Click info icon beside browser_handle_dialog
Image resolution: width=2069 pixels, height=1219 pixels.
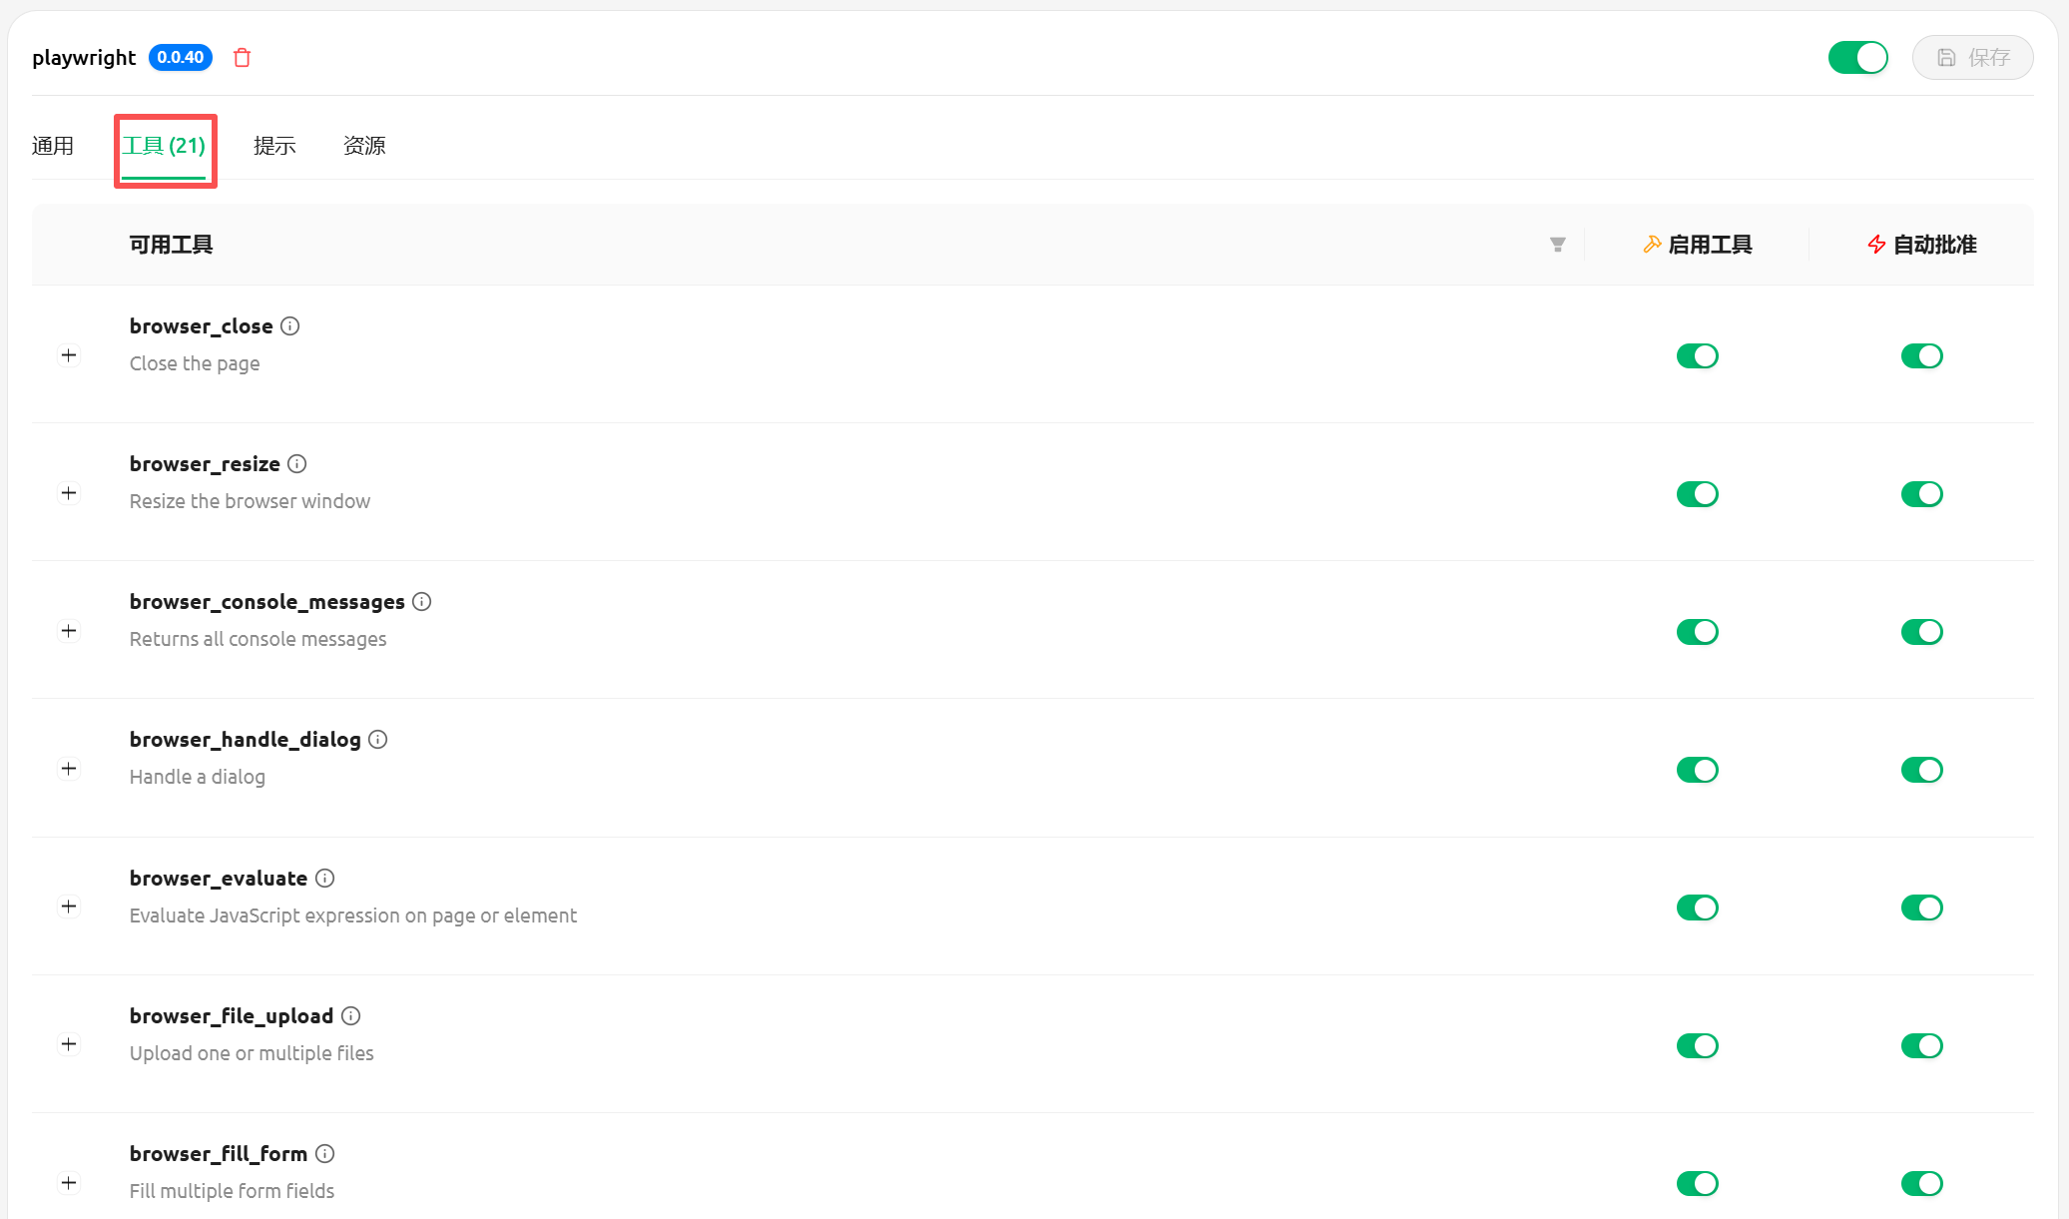[378, 740]
